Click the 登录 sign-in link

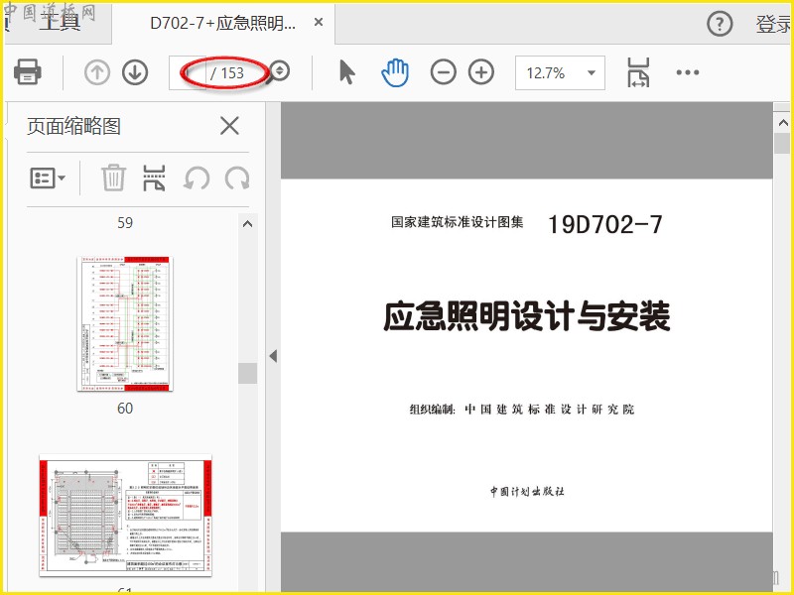773,24
